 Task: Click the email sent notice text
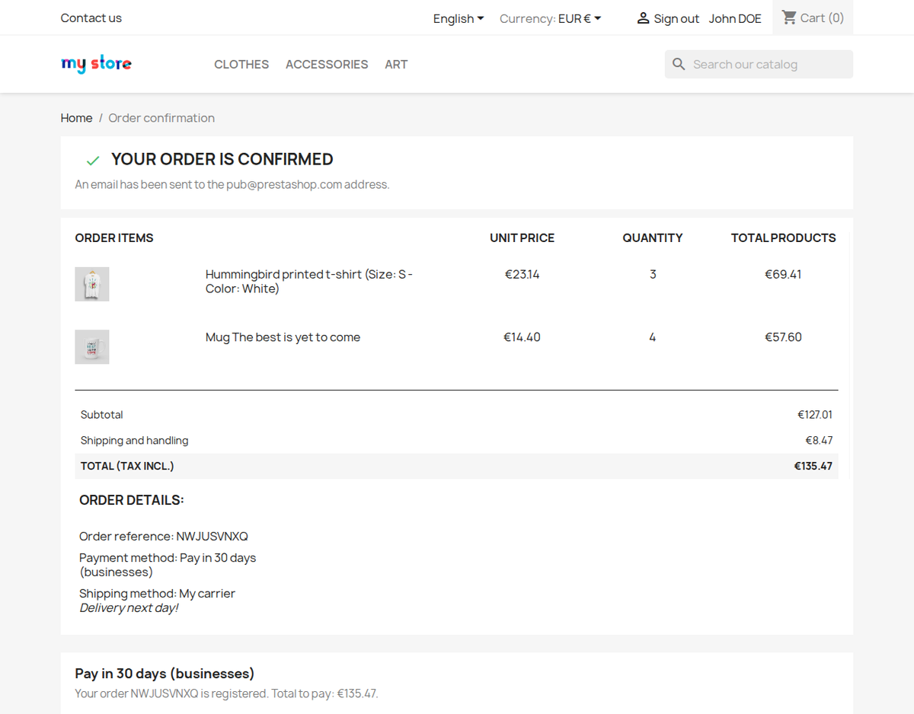[x=232, y=184]
